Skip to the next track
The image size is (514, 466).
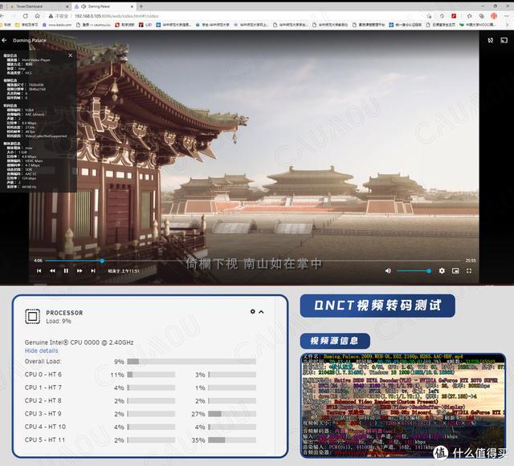[x=93, y=271]
